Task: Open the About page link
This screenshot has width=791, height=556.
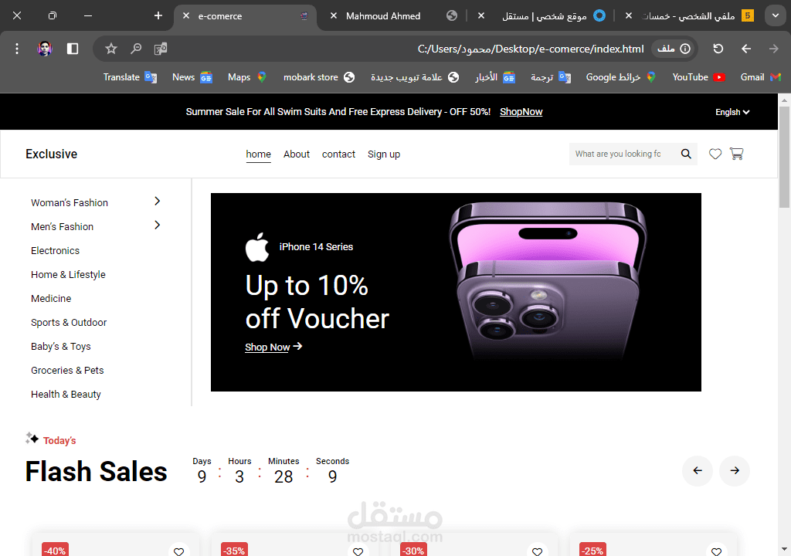Action: click(297, 154)
